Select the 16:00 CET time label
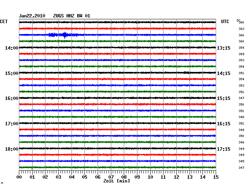The width and height of the screenshot is (246, 187). pyautogui.click(x=12, y=98)
